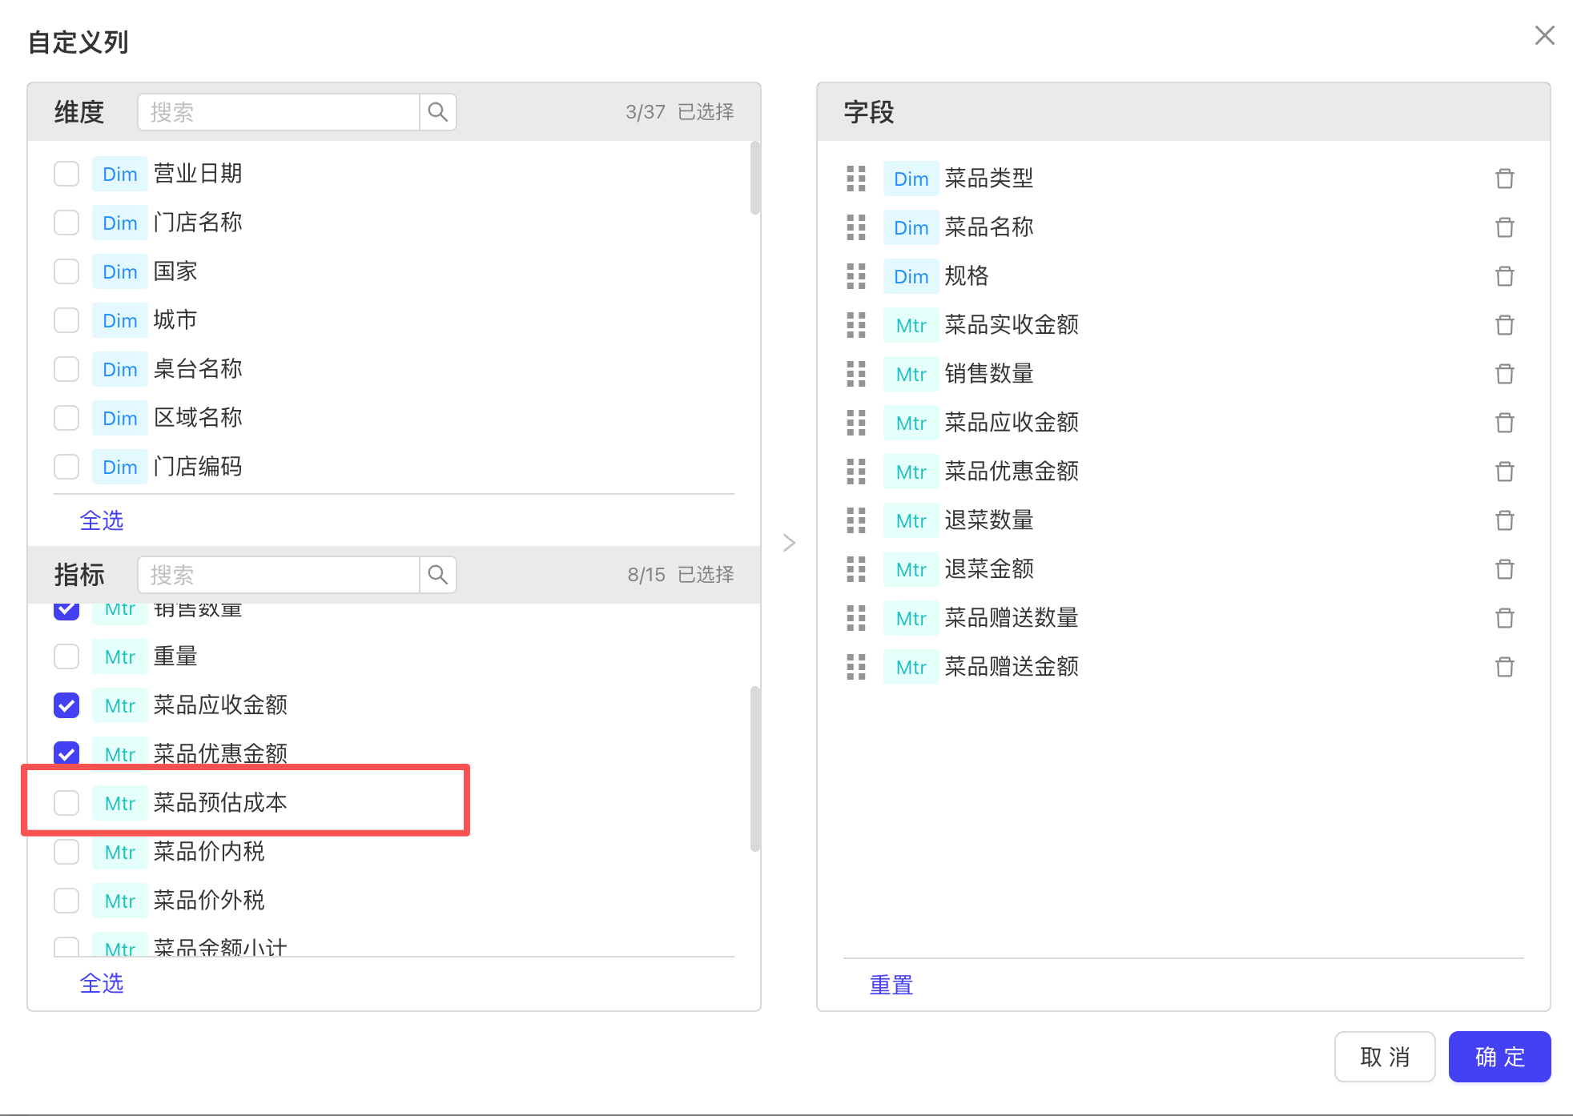Click drag handle next to 菜品实收金额
The width and height of the screenshot is (1573, 1116).
pos(856,325)
